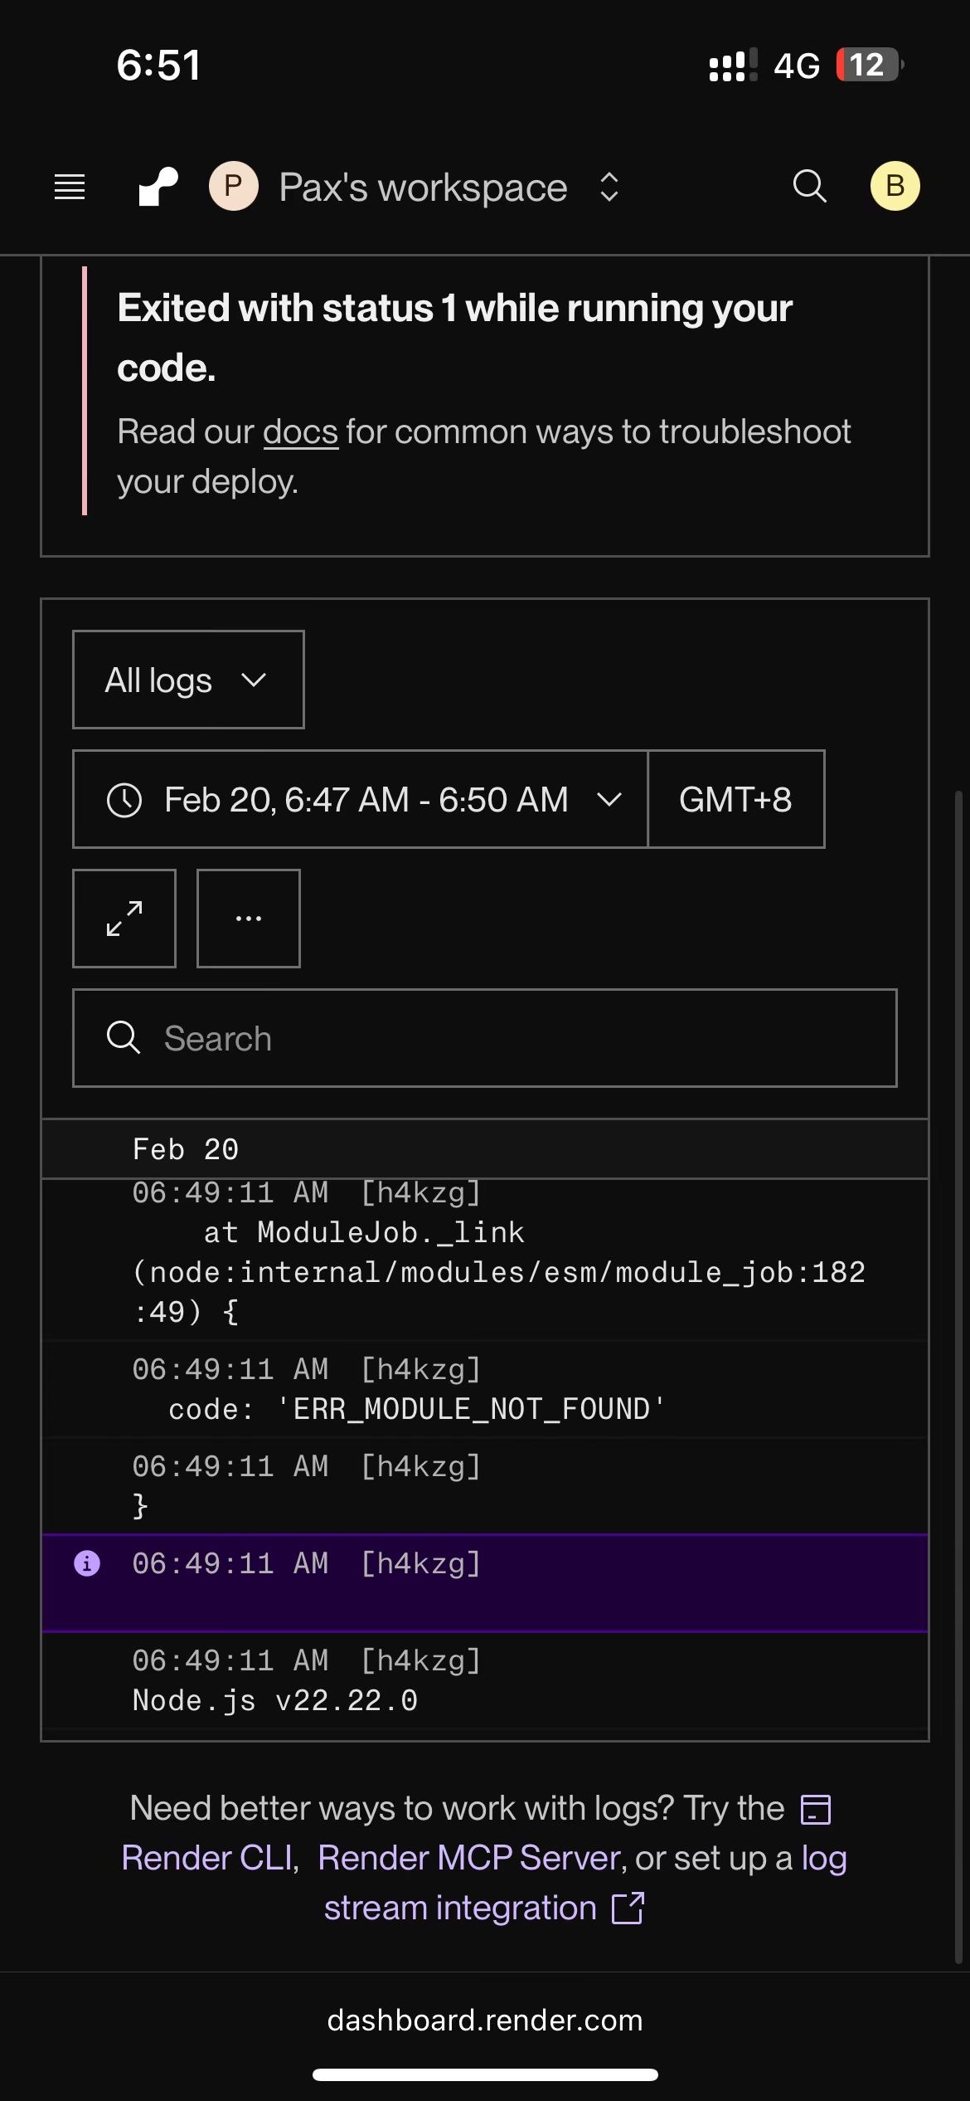The width and height of the screenshot is (970, 2101).
Task: Switch workspace using Pax's workspace selector
Action: [448, 188]
